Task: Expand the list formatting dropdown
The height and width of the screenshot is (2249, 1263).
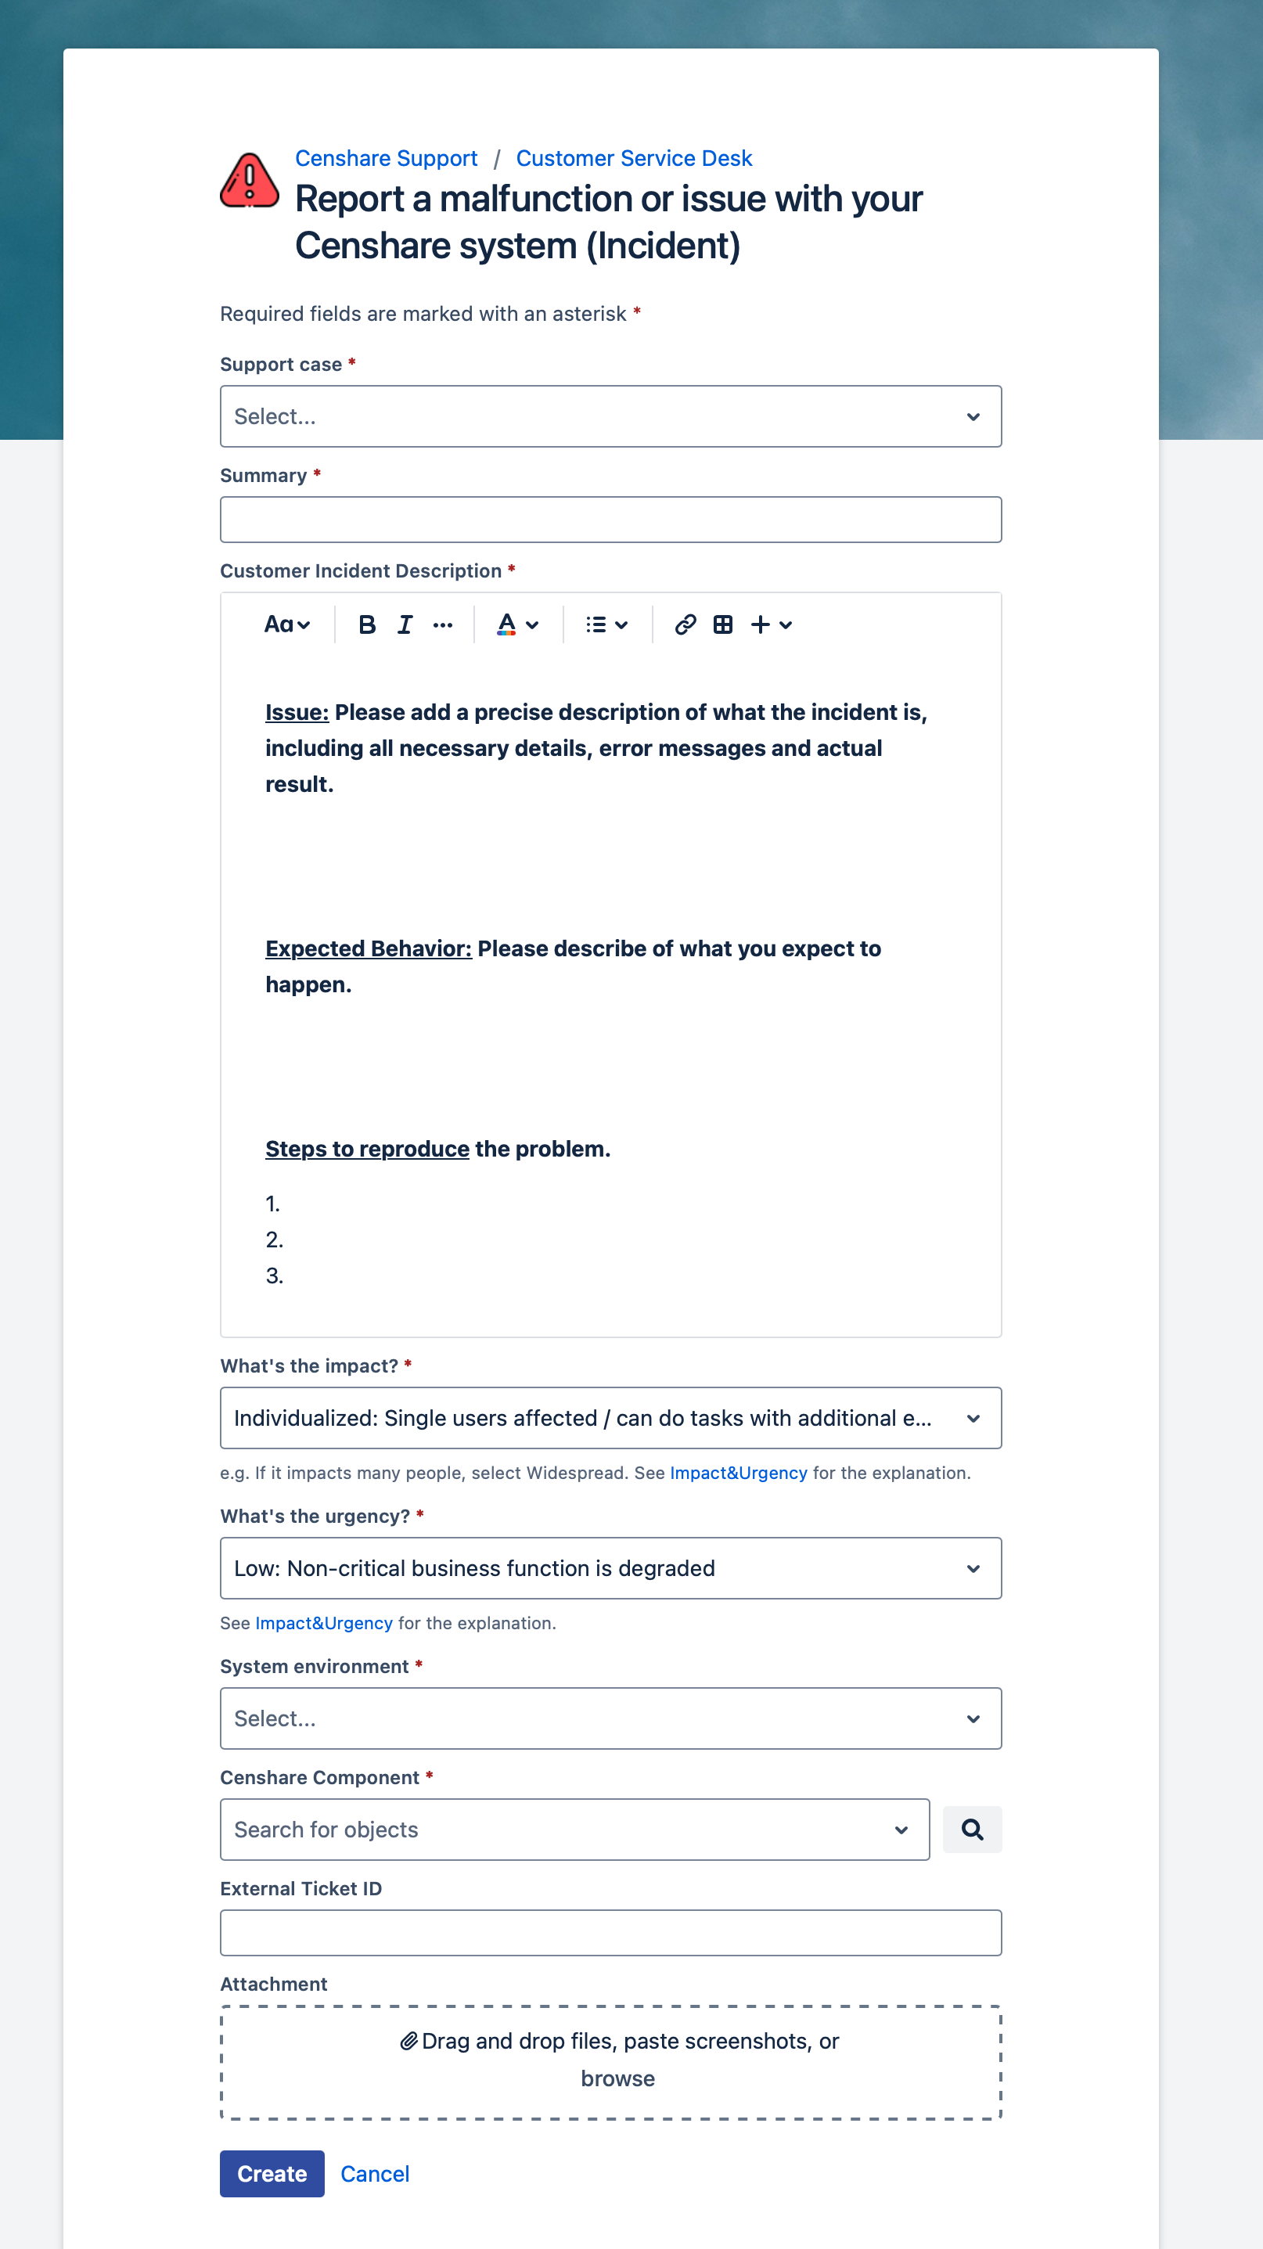Action: [x=605, y=624]
